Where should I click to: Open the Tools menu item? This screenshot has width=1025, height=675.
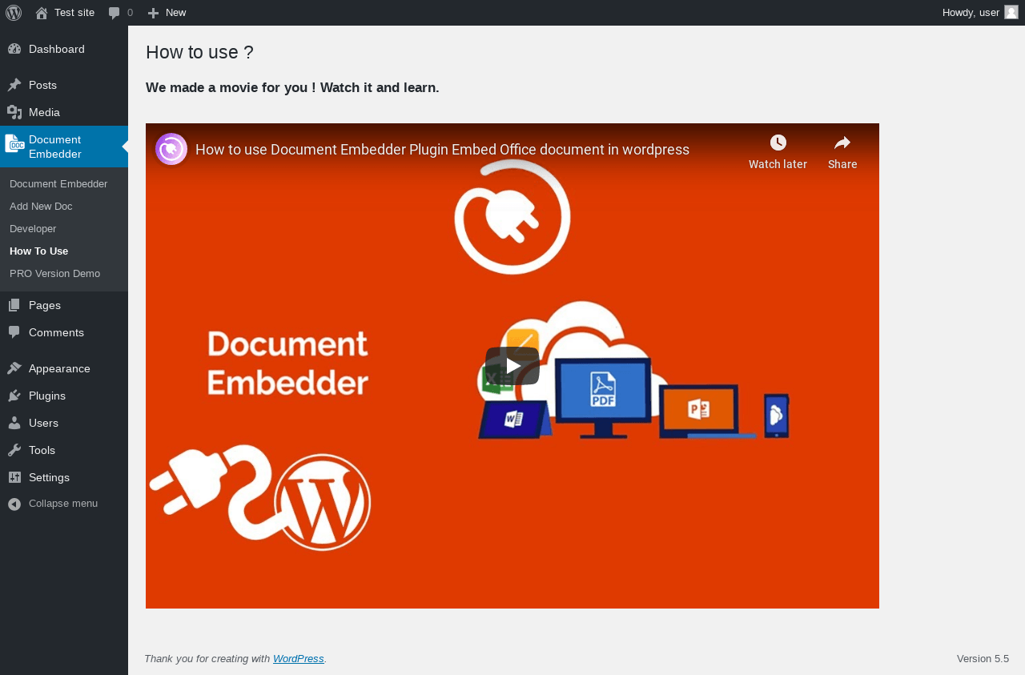click(64, 450)
